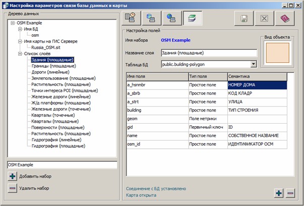Collapse the Список слоёв tree node
The image size is (304, 206).
[14, 53]
